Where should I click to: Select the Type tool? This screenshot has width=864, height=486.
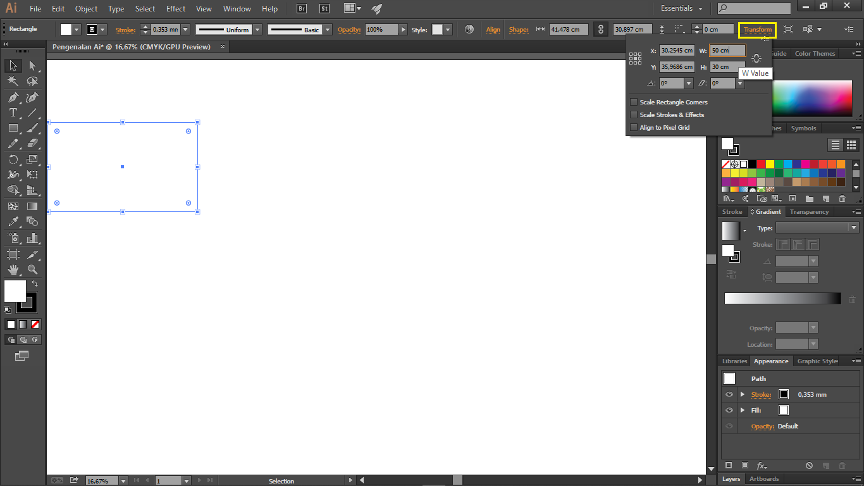13,112
